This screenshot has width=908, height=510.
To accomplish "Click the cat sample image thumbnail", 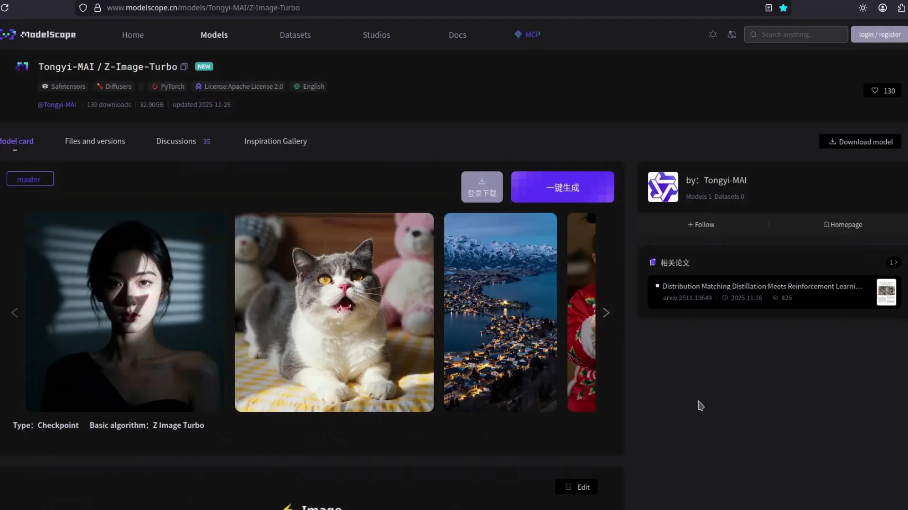I will point(334,312).
